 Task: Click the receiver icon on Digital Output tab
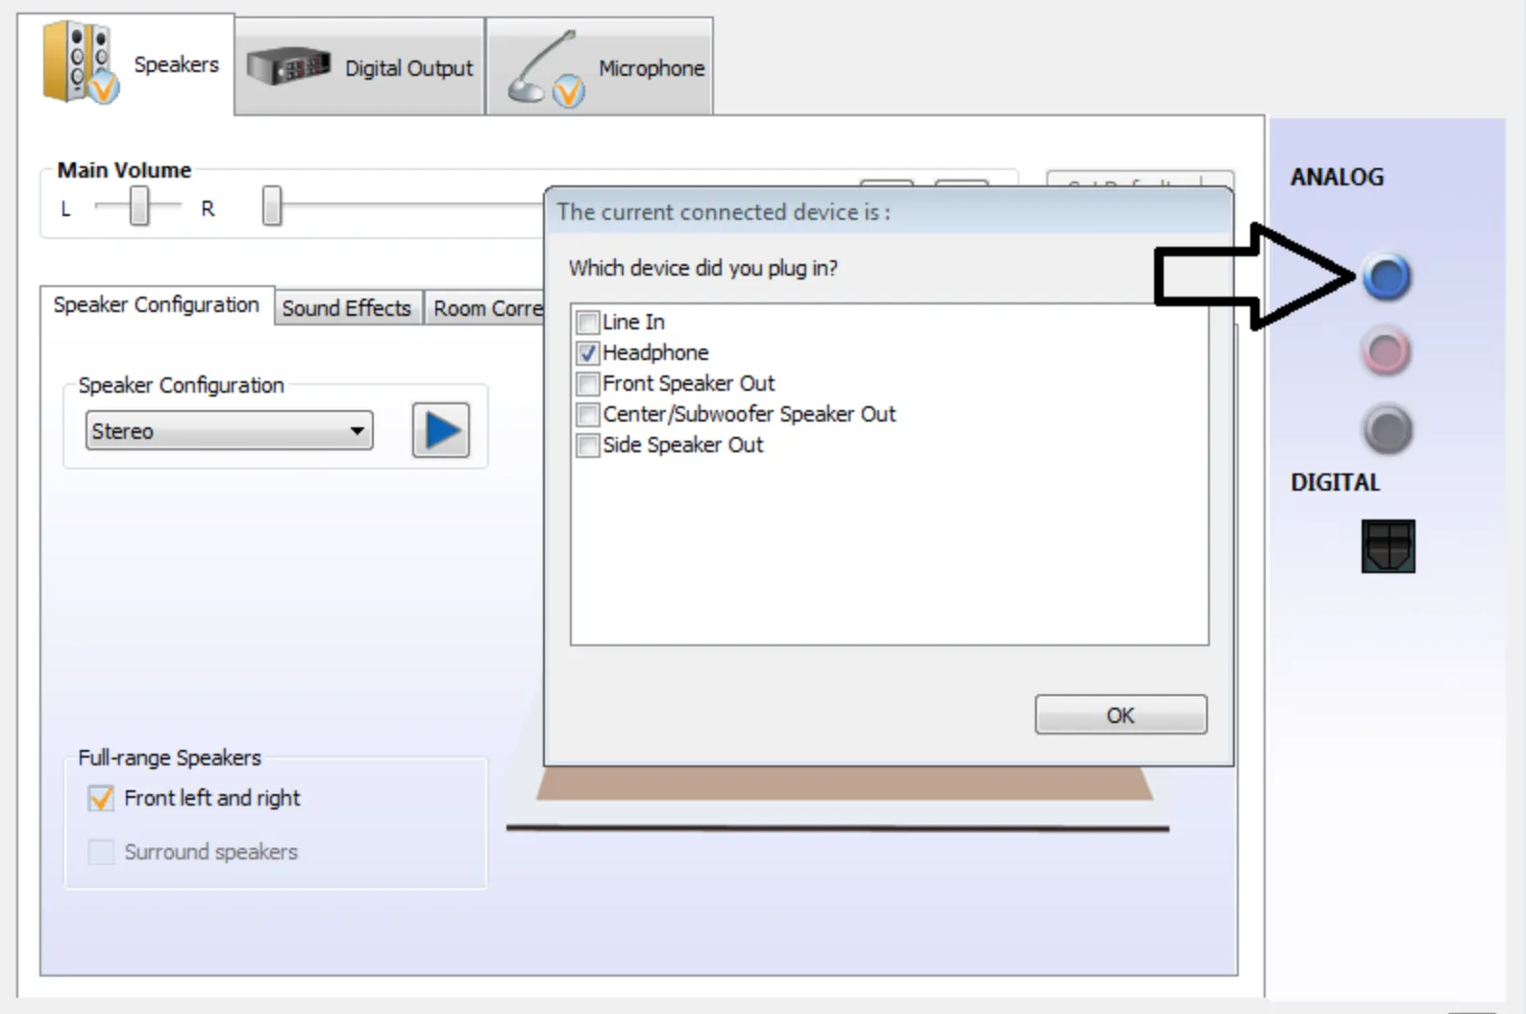coord(288,66)
